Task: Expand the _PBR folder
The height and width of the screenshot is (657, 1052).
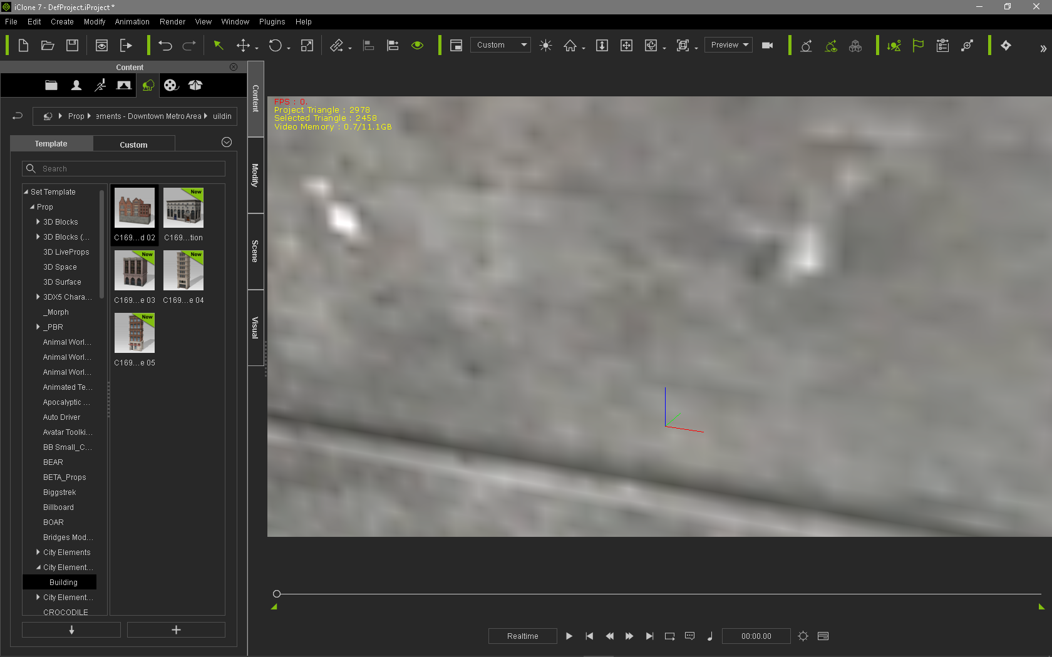Action: point(38,327)
